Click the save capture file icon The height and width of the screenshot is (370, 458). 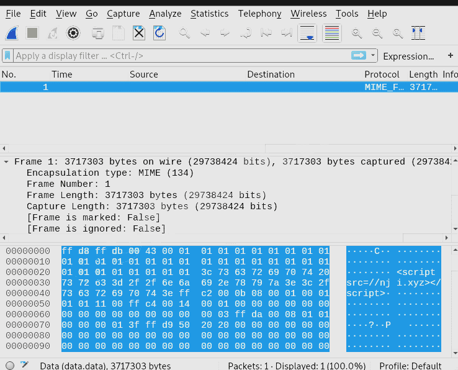point(119,33)
